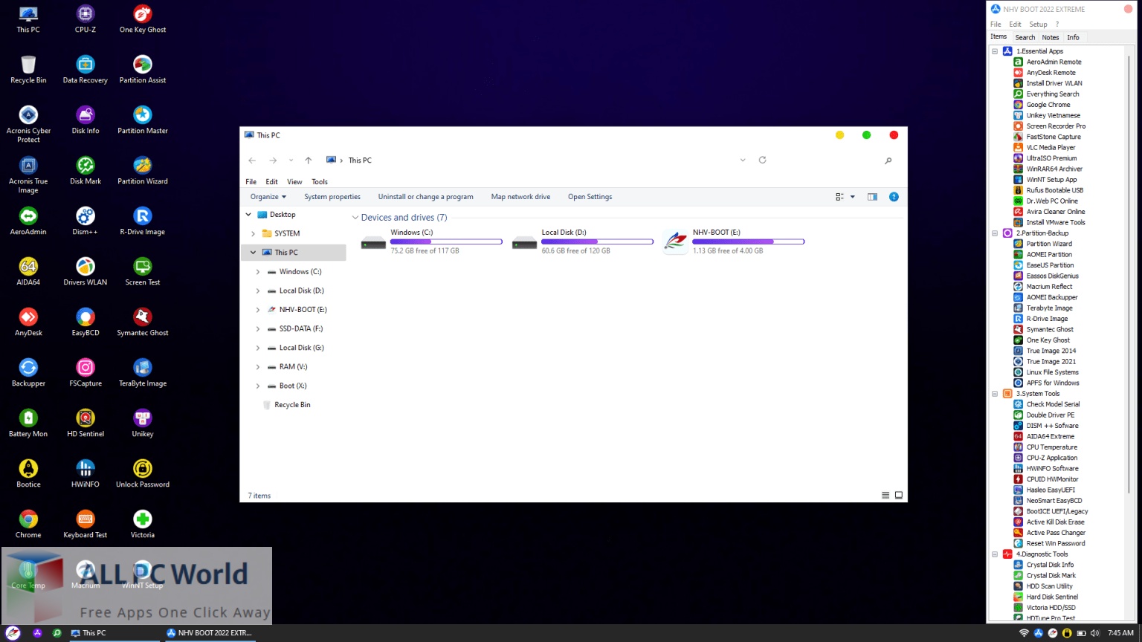Viewport: 1142px width, 642px height.
Task: Click System properties button
Action: coord(332,197)
